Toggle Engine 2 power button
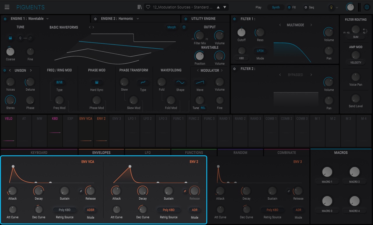The width and height of the screenshot is (373, 225). click(x=95, y=19)
